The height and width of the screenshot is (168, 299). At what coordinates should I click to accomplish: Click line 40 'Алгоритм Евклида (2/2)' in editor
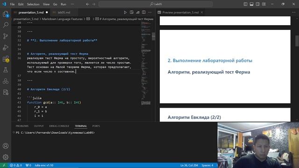click(x=49, y=89)
